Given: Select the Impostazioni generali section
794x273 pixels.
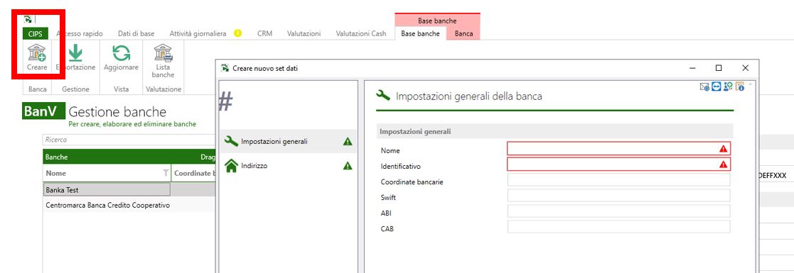Looking at the screenshot, I should click(x=288, y=142).
